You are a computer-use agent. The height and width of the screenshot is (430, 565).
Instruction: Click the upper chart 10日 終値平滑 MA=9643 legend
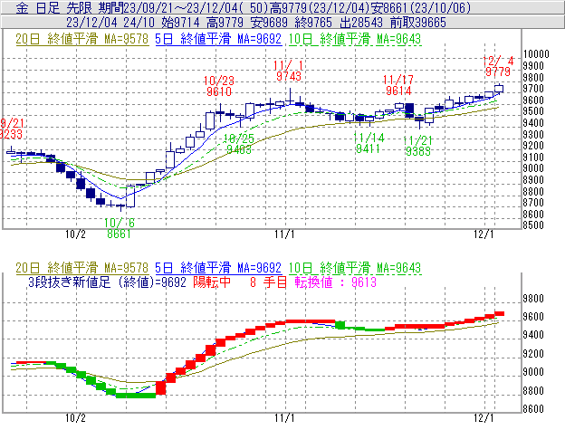355,39
